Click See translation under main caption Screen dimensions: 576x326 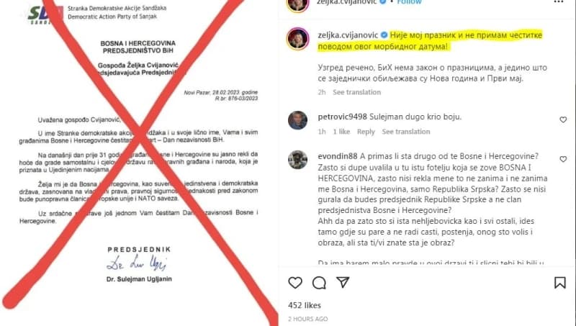tap(356, 92)
